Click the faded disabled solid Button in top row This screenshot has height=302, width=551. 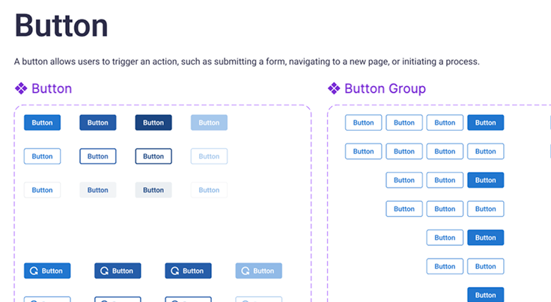(209, 123)
